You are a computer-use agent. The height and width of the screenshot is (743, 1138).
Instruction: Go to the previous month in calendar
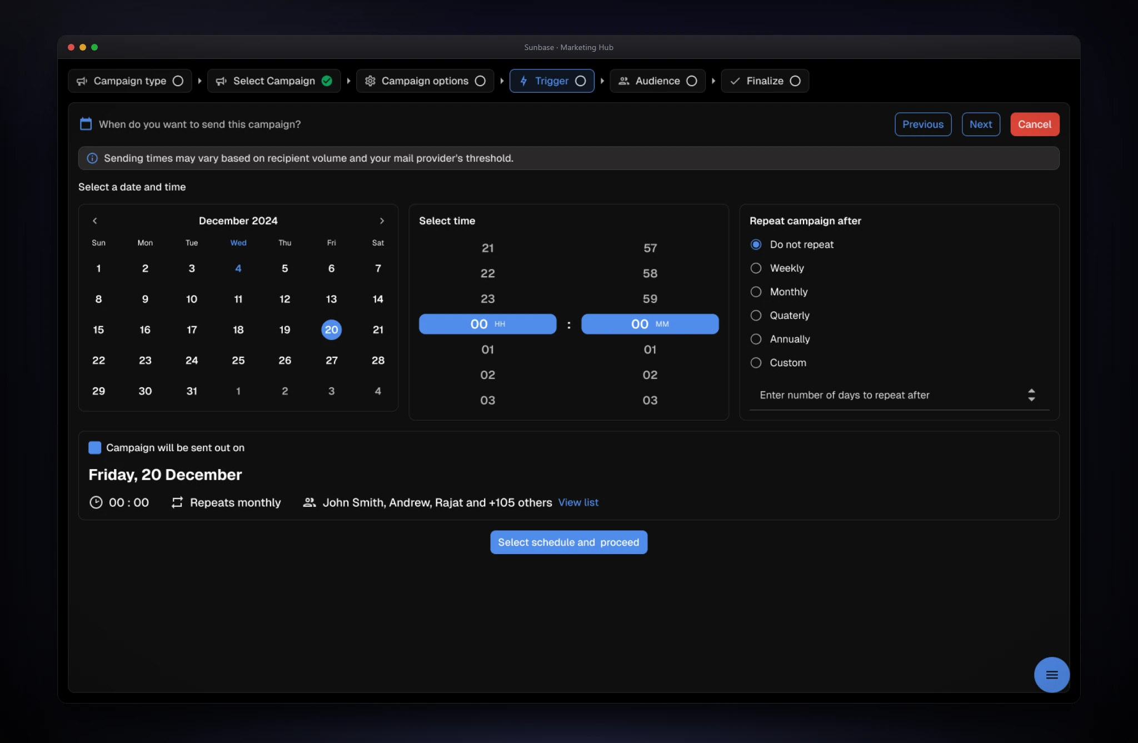point(95,221)
